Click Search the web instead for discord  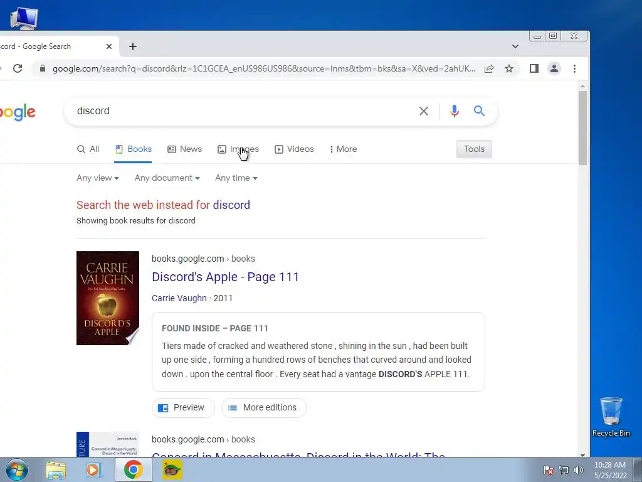[x=163, y=205]
